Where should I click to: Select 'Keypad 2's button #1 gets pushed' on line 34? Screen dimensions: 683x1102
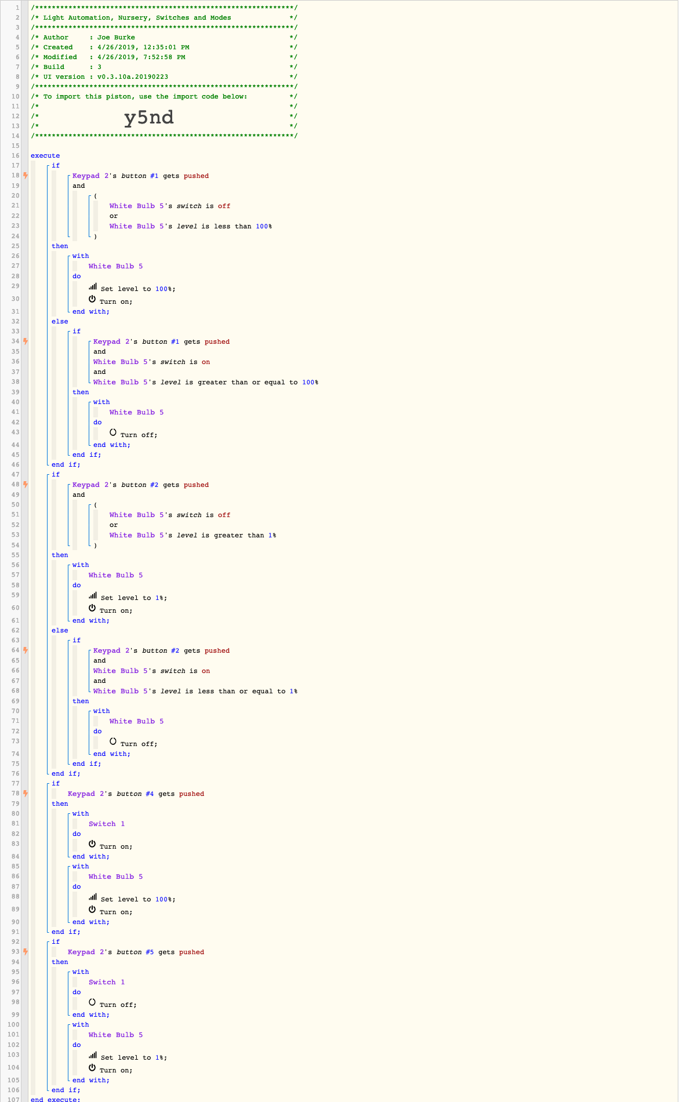pyautogui.click(x=161, y=341)
